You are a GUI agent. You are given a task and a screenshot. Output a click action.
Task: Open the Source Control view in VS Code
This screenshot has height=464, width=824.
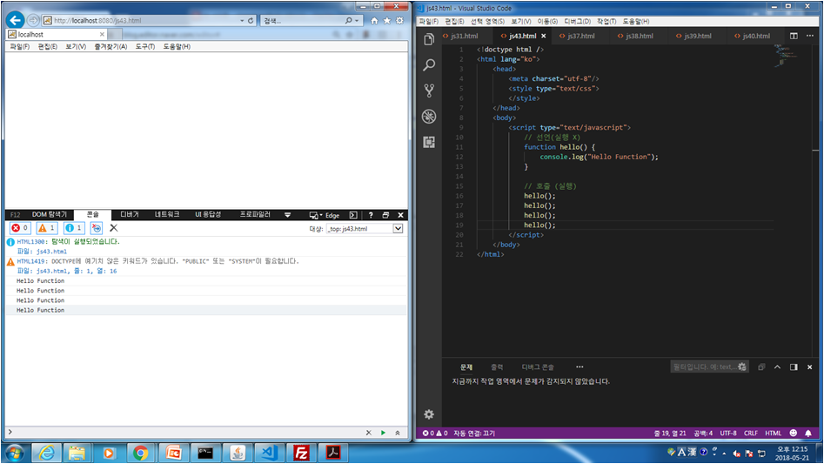[429, 91]
